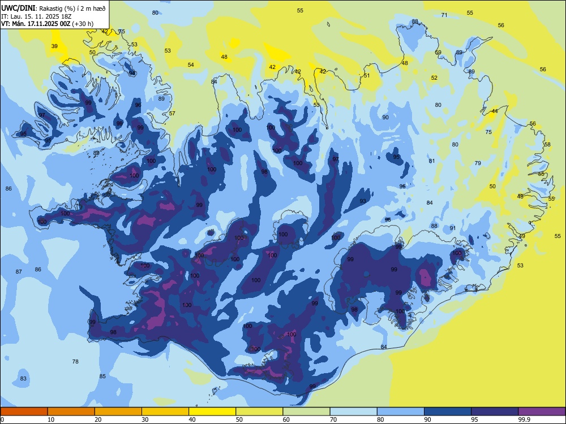Click the '93' humidity value on the map
This screenshot has width=566, height=424.
coord(363,201)
